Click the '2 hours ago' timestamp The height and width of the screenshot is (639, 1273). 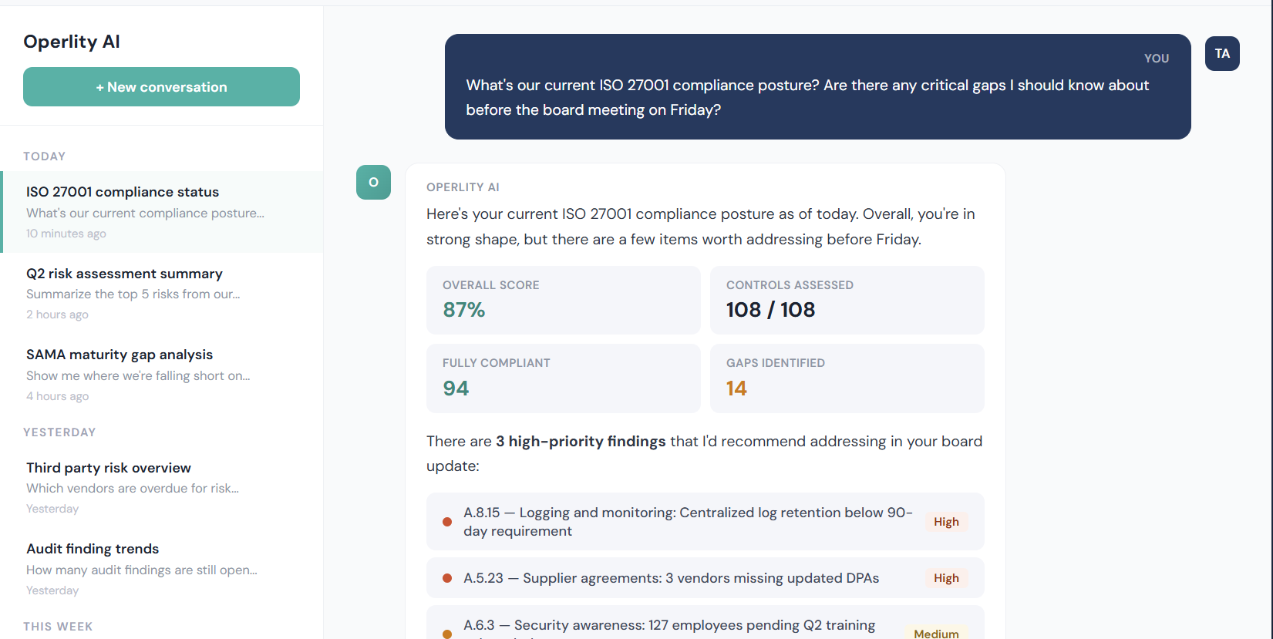coord(57,314)
